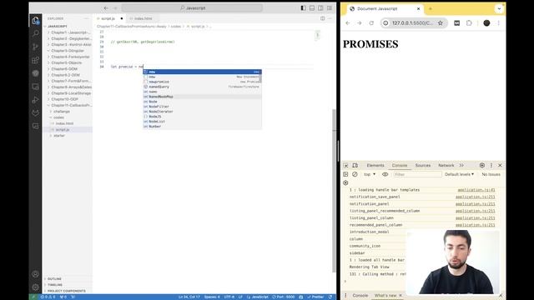Open Accounts icon in VS Code activity bar
The height and width of the screenshot is (300, 534).
[35, 274]
